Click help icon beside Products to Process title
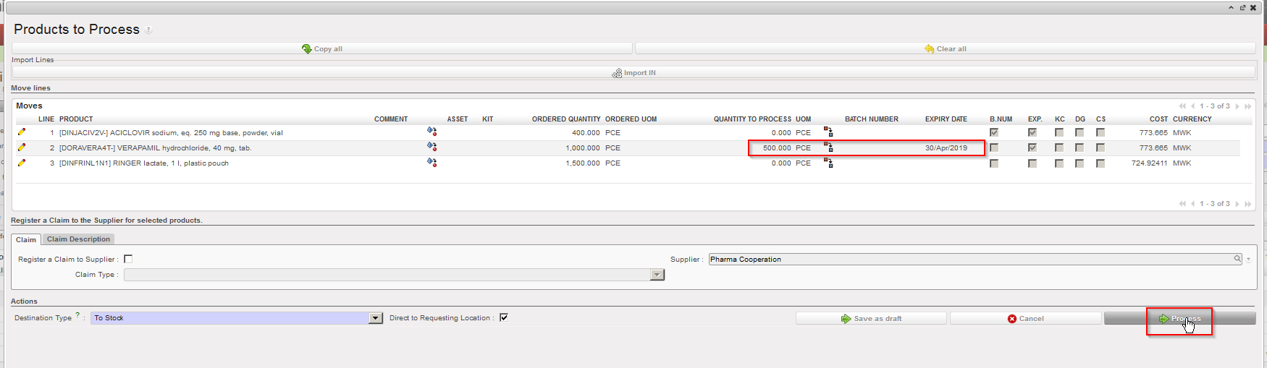 (x=148, y=30)
